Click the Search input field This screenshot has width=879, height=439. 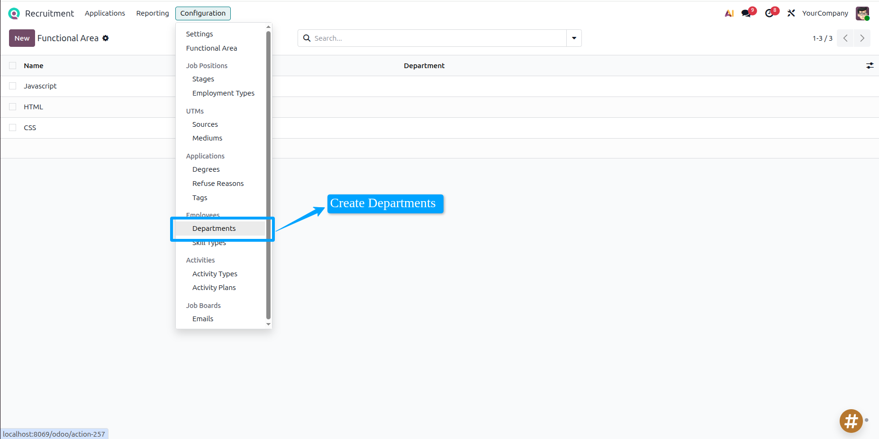coord(439,38)
